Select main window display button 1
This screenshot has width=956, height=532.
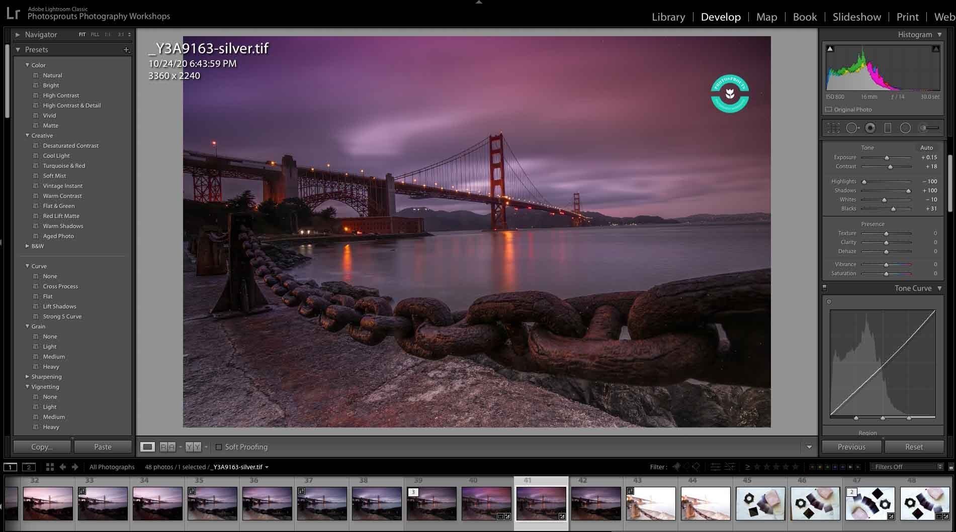[x=10, y=467]
